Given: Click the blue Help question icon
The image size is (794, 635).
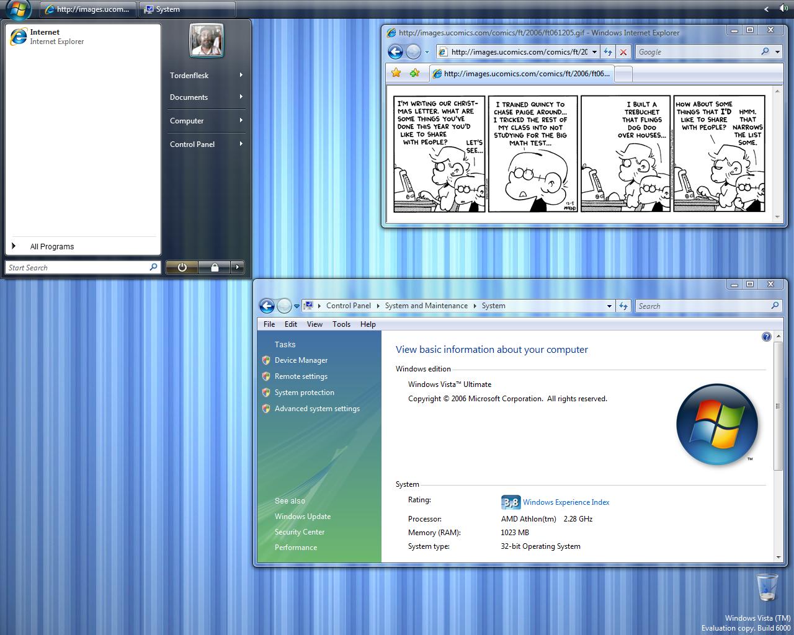Looking at the screenshot, I should pos(767,337).
